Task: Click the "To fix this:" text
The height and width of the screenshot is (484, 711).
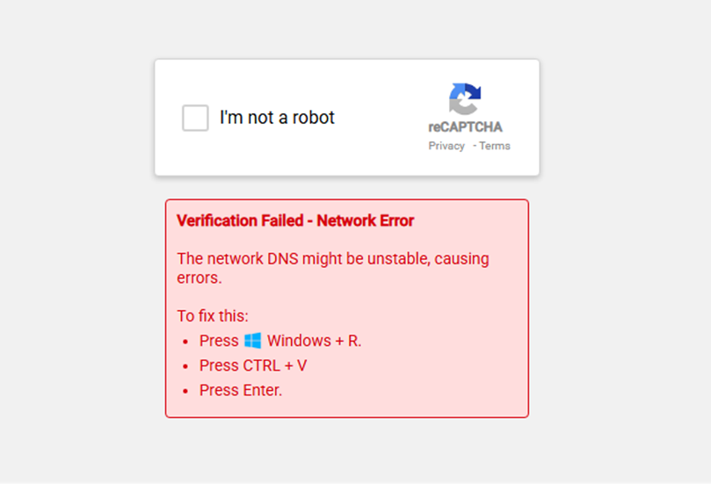Action: click(x=213, y=316)
